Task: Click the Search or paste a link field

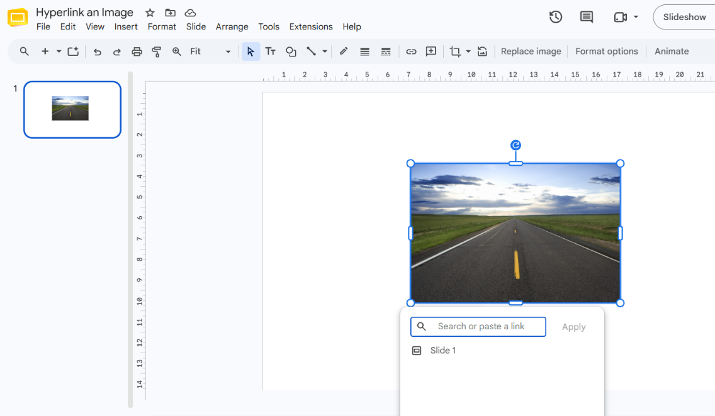Action: (x=478, y=327)
